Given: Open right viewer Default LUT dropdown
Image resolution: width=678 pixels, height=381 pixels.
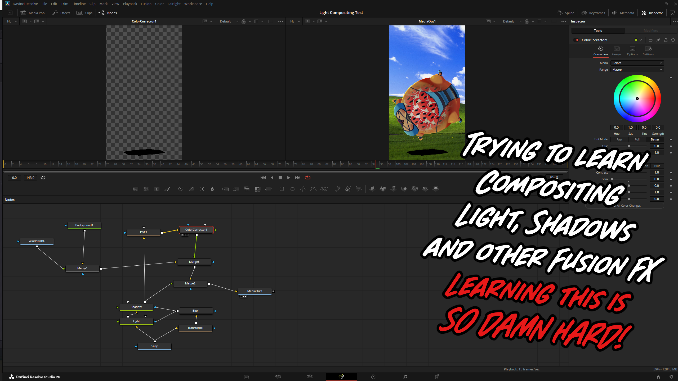Looking at the screenshot, I should pos(512,21).
